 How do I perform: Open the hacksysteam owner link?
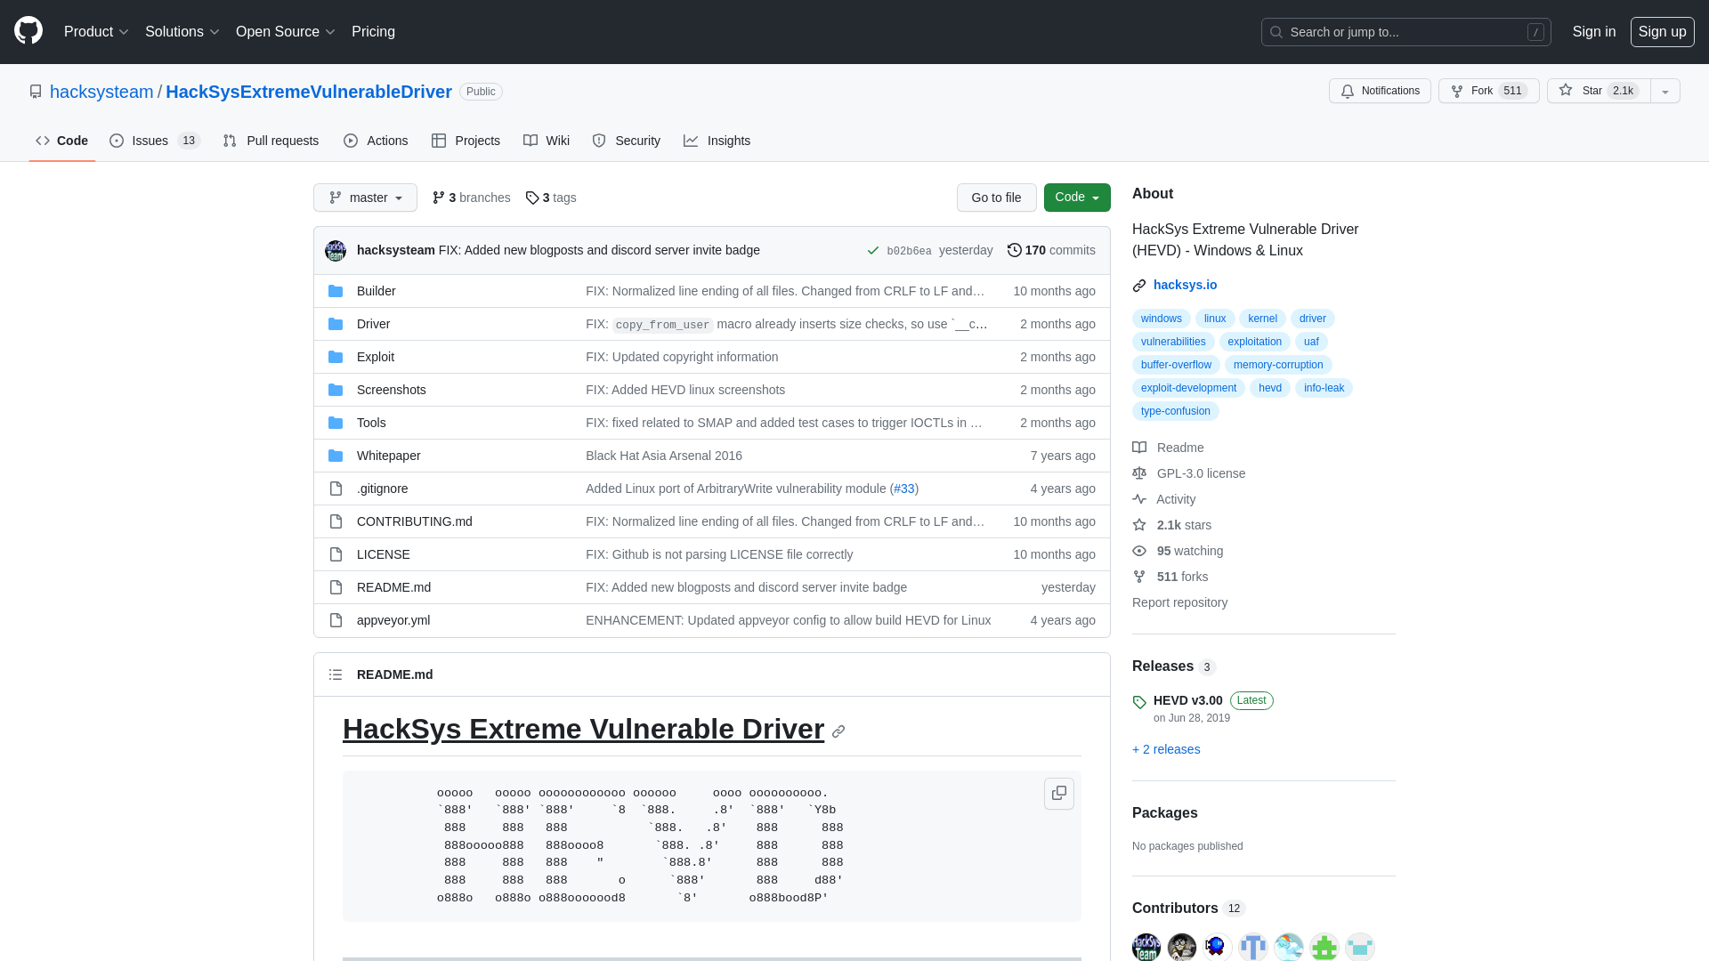tap(101, 92)
